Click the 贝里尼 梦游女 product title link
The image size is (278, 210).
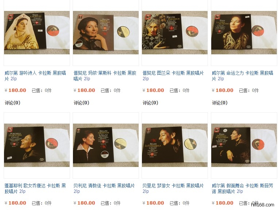click(x=173, y=188)
